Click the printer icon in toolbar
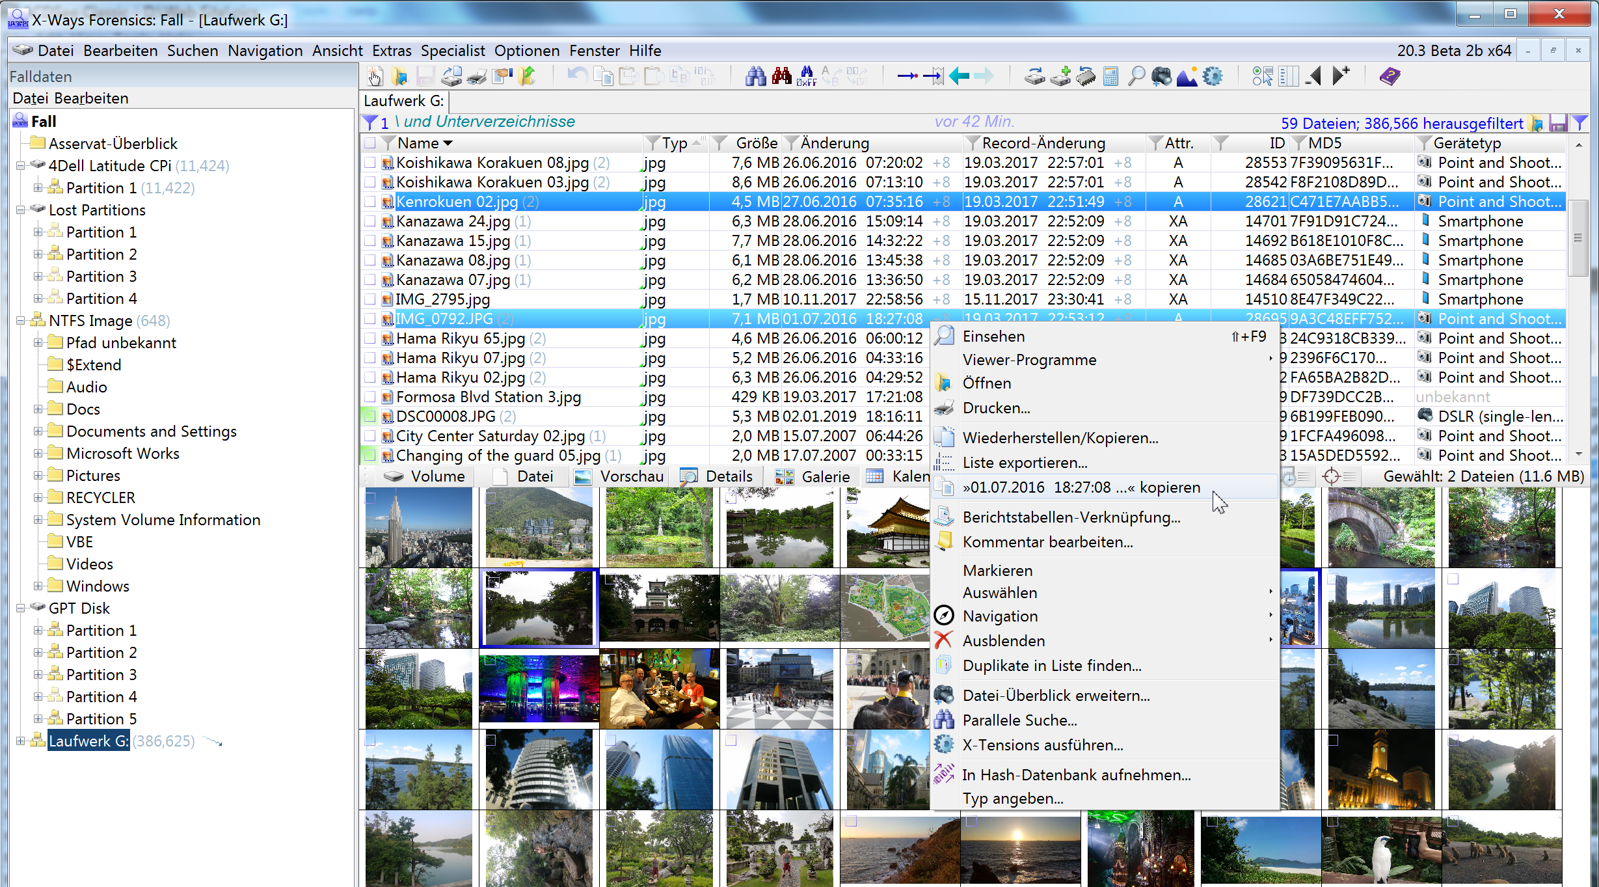 point(477,76)
